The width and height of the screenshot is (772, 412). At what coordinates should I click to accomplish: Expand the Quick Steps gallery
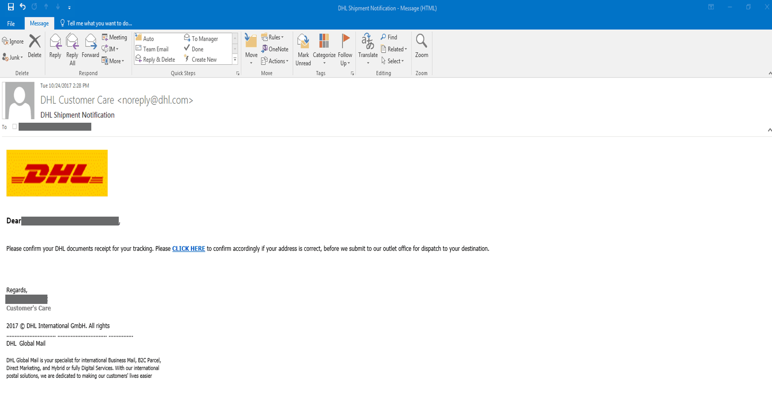(x=235, y=59)
